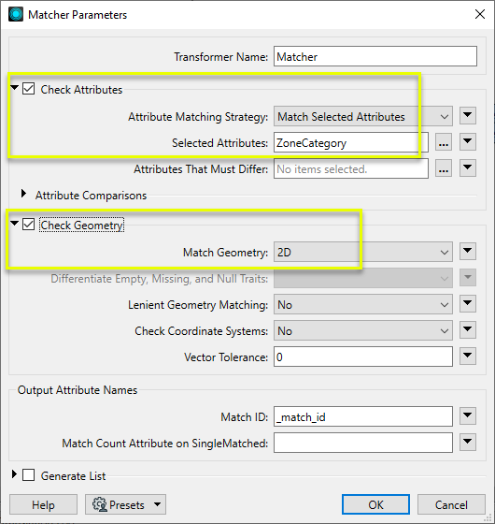Click ellipsis button beside Selected Attributes

[x=444, y=142]
